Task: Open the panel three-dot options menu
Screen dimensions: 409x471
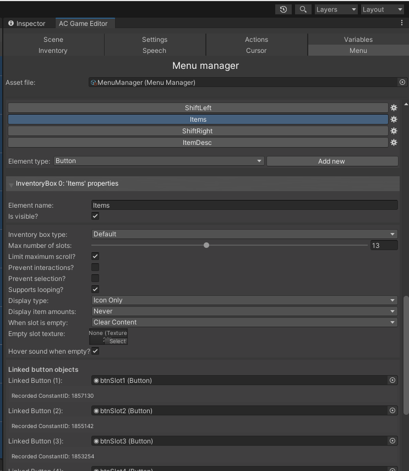Action: [402, 23]
